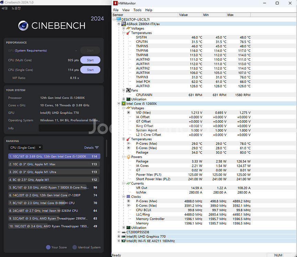Screen dimensions: 297x257
Task: Click the Details filter icon in Ranking
Action: click(97, 148)
